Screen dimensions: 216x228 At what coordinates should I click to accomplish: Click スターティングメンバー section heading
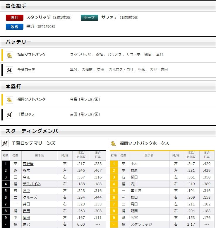click(34, 131)
